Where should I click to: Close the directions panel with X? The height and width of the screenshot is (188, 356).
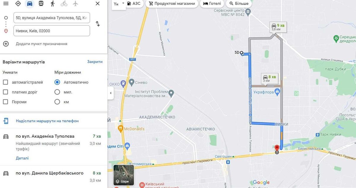97,4
